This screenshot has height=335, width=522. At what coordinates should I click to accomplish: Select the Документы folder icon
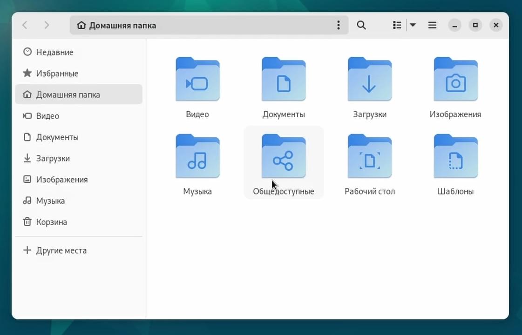coord(284,79)
